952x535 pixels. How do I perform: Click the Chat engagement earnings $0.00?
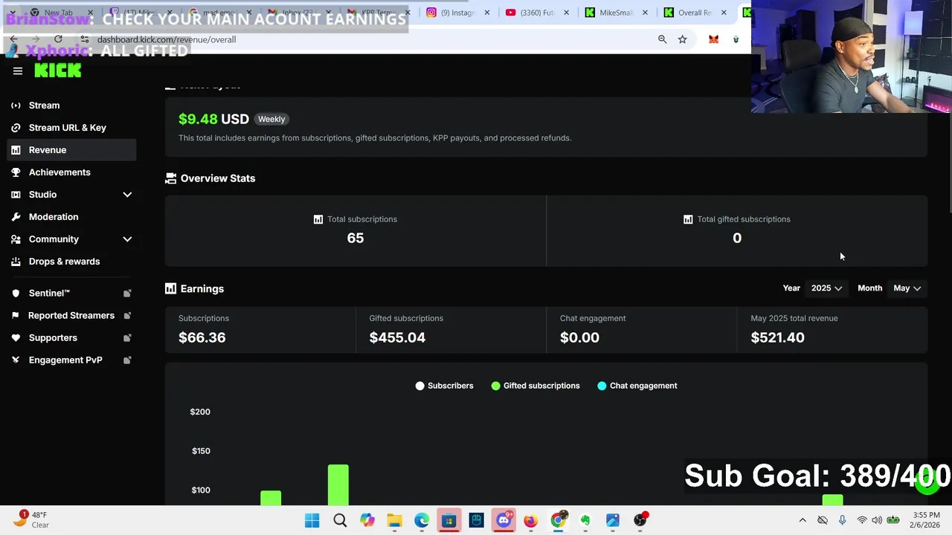coord(579,337)
